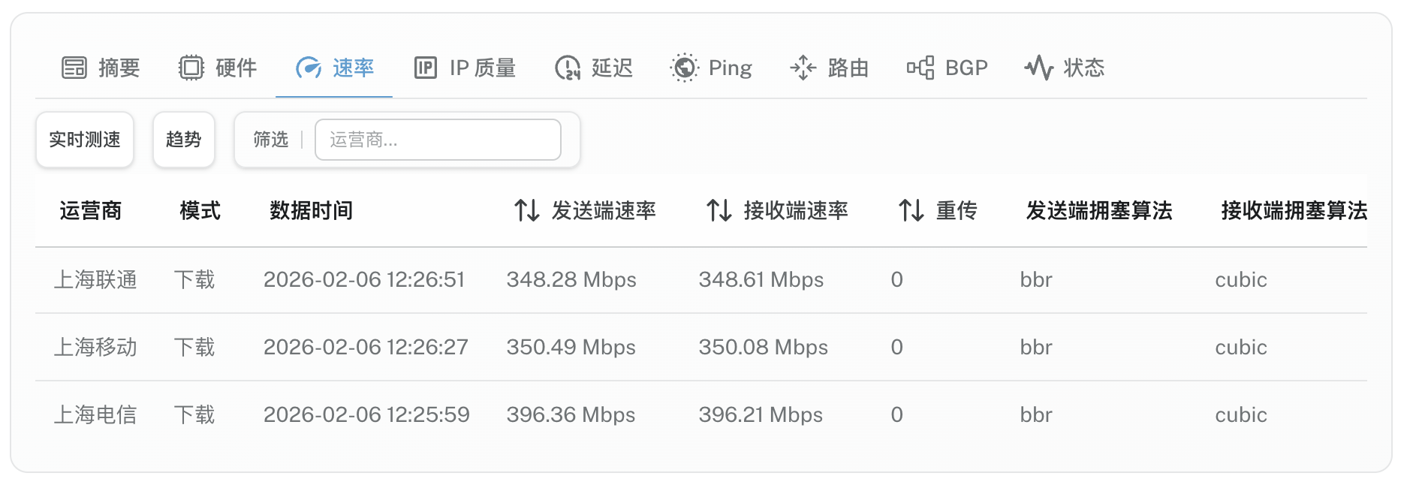
Task: Click the 速率 speedometer icon
Action: (309, 68)
